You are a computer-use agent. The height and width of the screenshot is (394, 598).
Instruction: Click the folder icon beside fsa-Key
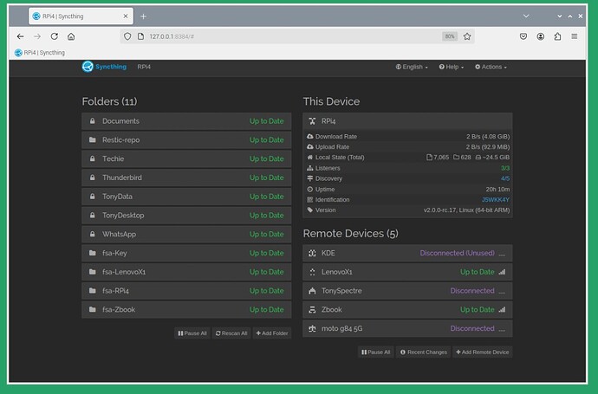point(92,253)
